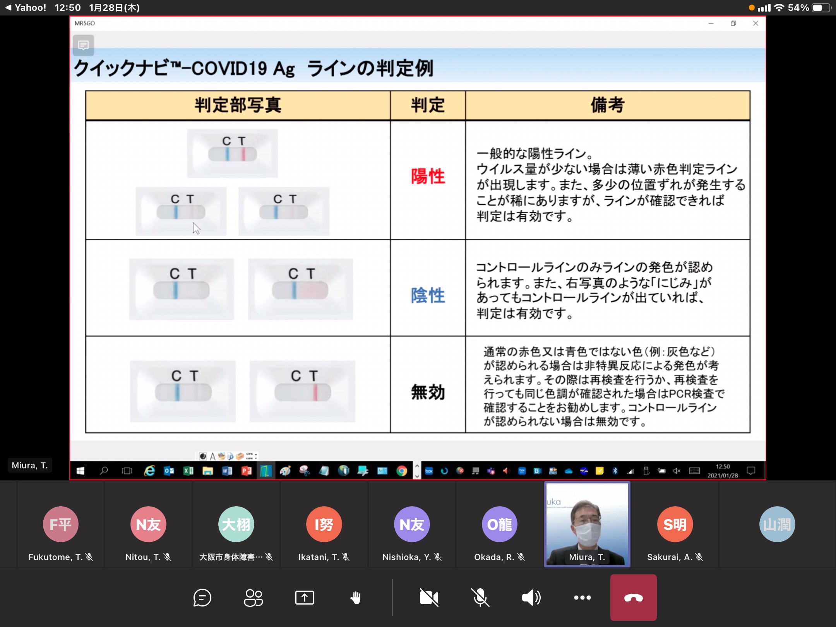Open the meeting chat icon
This screenshot has height=627, width=836.
202,598
